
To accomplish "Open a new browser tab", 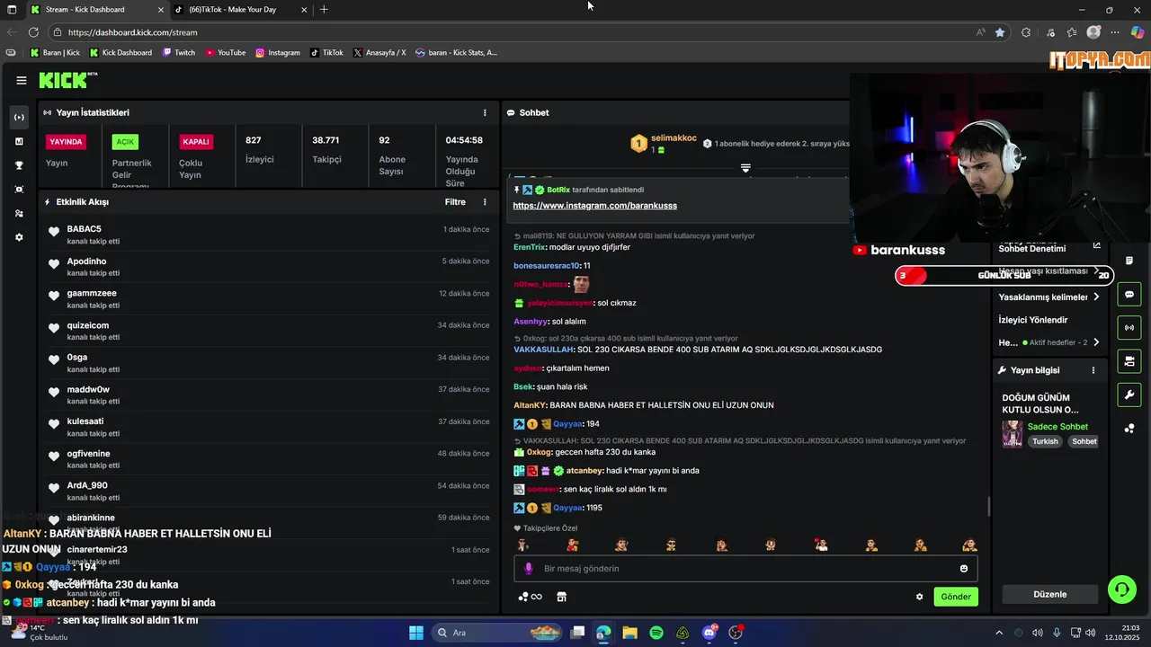I will [324, 10].
